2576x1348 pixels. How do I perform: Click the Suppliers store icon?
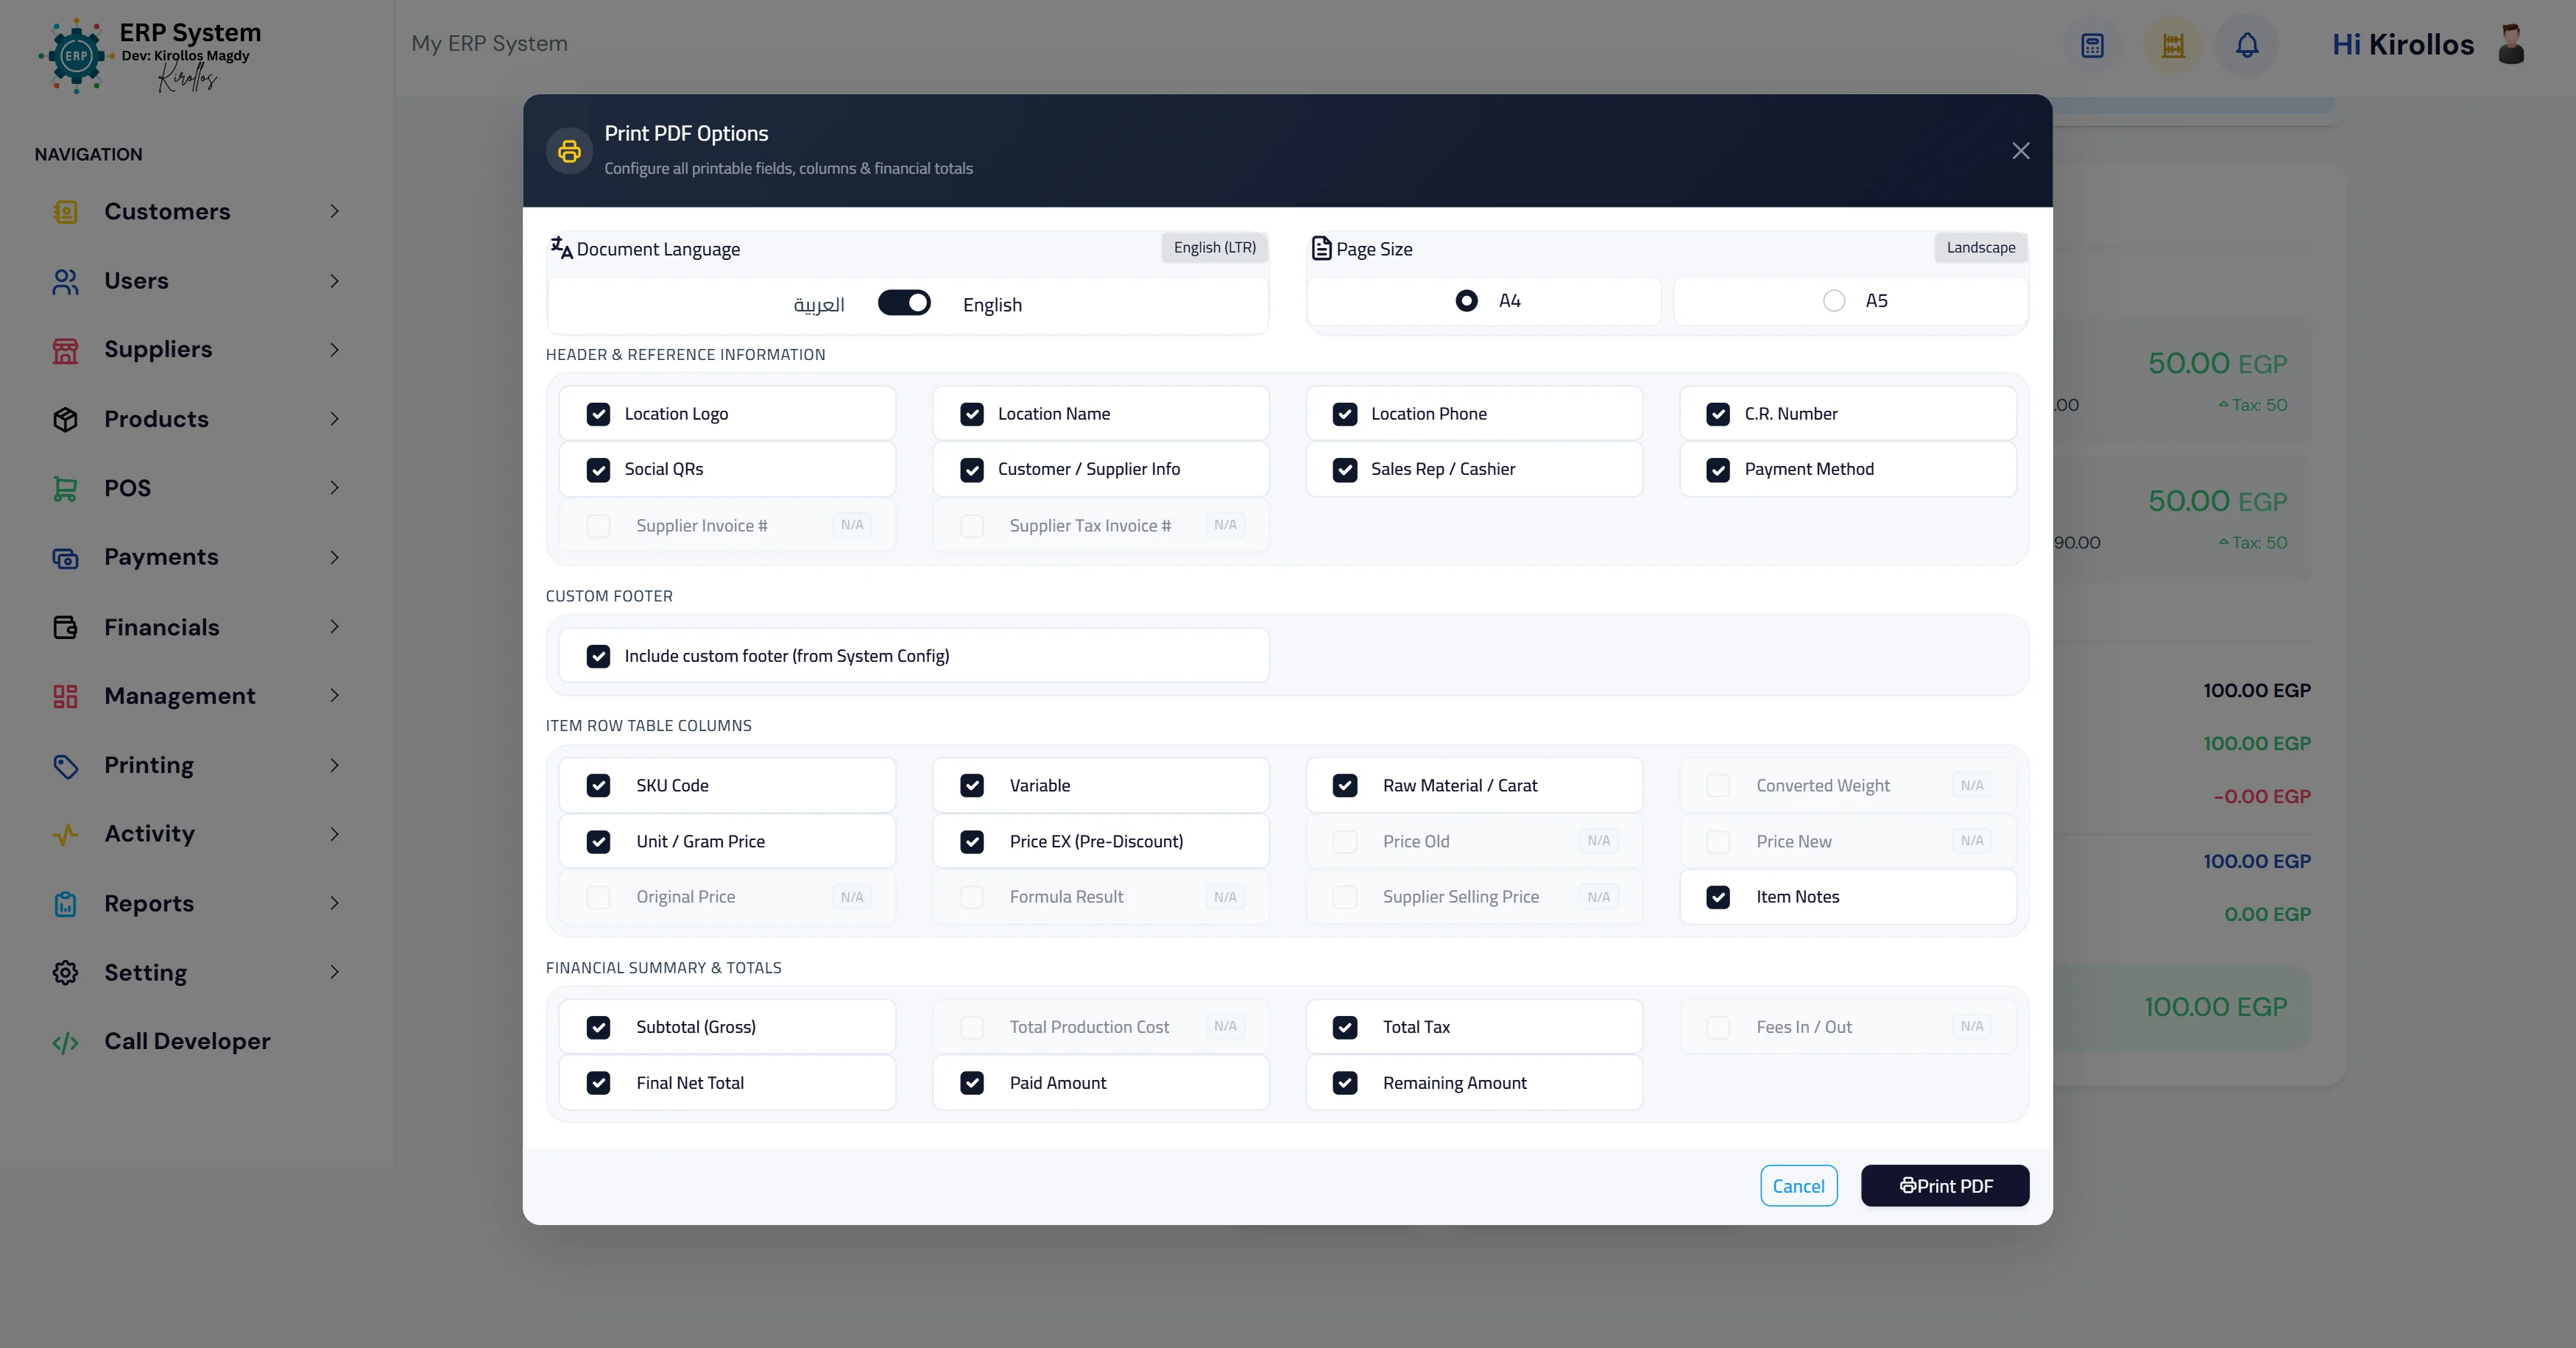pos(65,350)
